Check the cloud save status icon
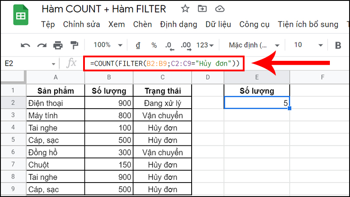 click(220, 9)
